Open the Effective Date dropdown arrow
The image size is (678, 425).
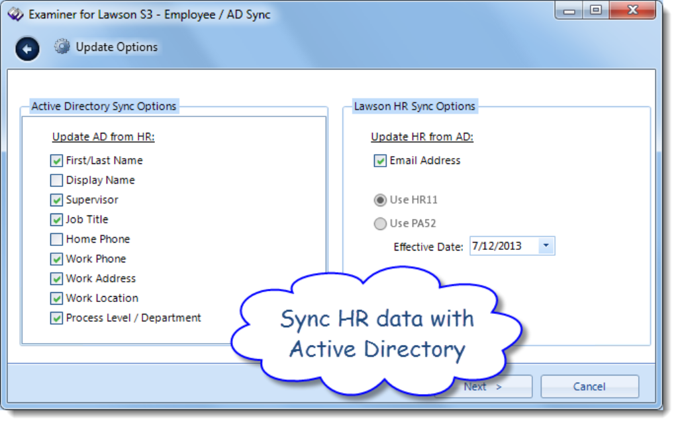pyautogui.click(x=546, y=245)
